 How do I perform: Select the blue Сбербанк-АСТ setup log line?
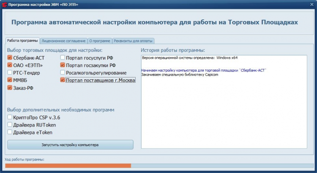(x=204, y=70)
